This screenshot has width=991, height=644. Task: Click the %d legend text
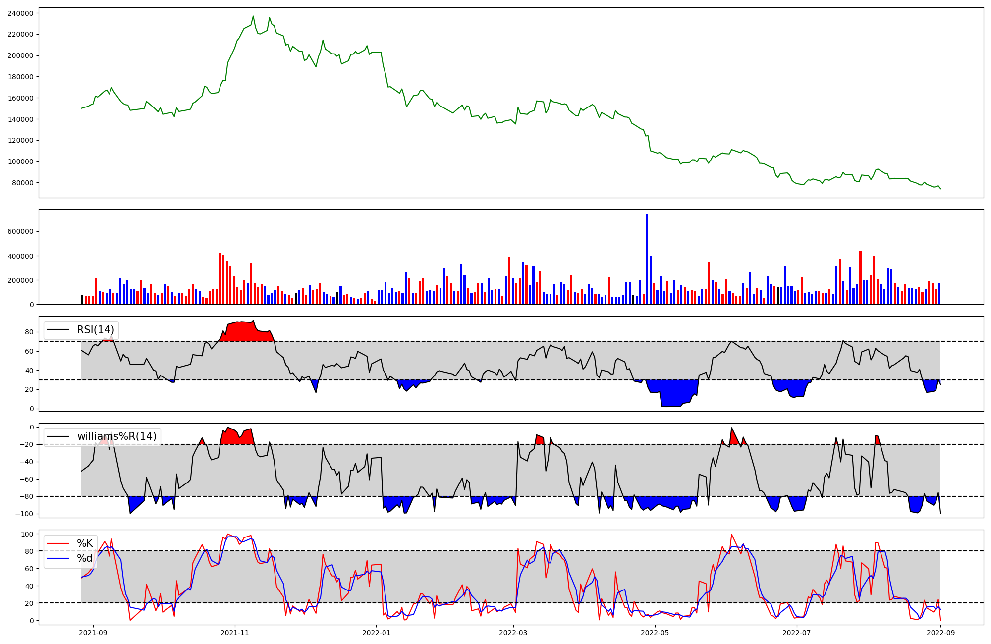coord(85,558)
